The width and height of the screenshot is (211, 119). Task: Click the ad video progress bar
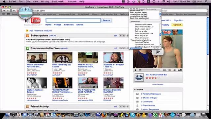point(150,70)
